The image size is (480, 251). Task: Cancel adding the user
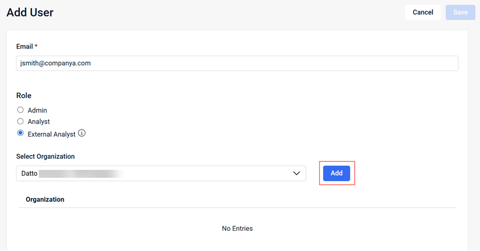click(x=423, y=12)
